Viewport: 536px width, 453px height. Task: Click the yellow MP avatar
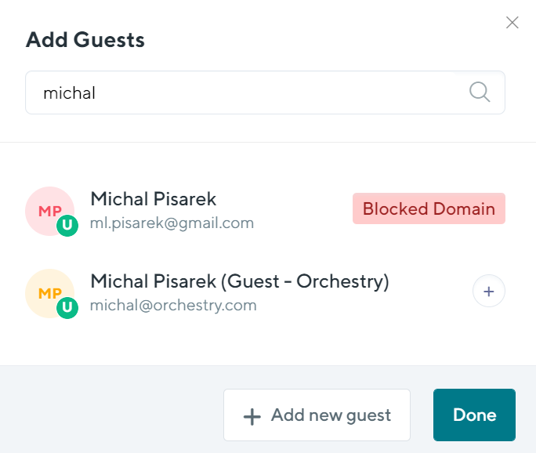[50, 293]
